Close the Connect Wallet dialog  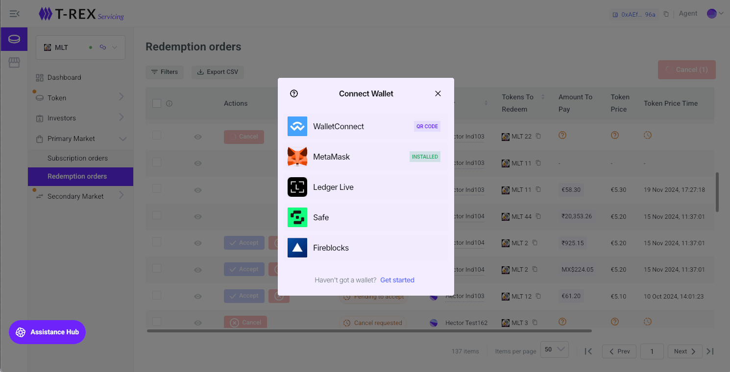438,93
